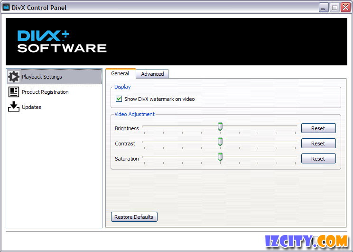Reset the Saturation value
The image size is (353, 252).
pyautogui.click(x=318, y=159)
